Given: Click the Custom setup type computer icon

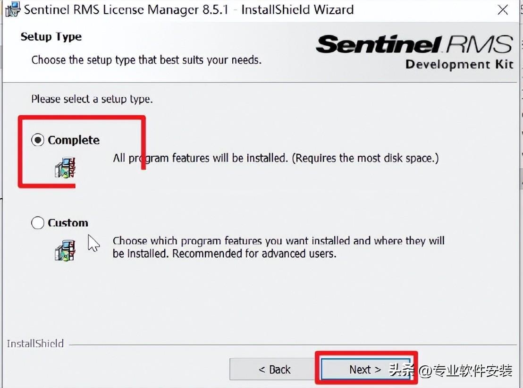Looking at the screenshot, I should [65, 250].
